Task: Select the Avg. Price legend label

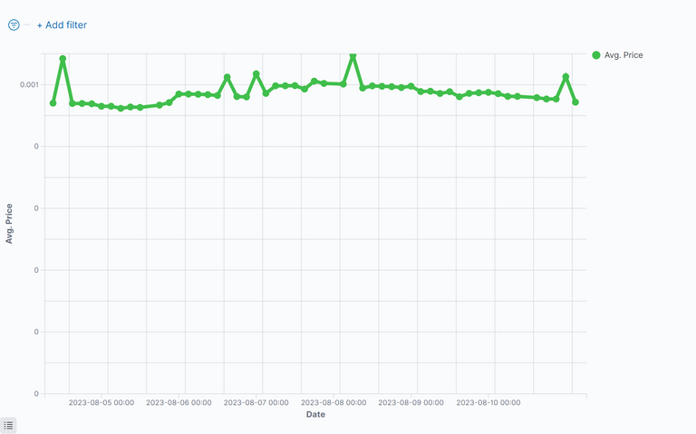Action: (623, 55)
